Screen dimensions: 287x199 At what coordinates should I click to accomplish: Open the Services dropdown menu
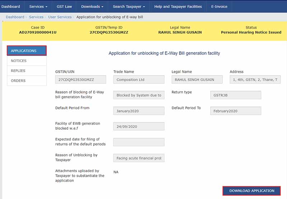(x=38, y=6)
